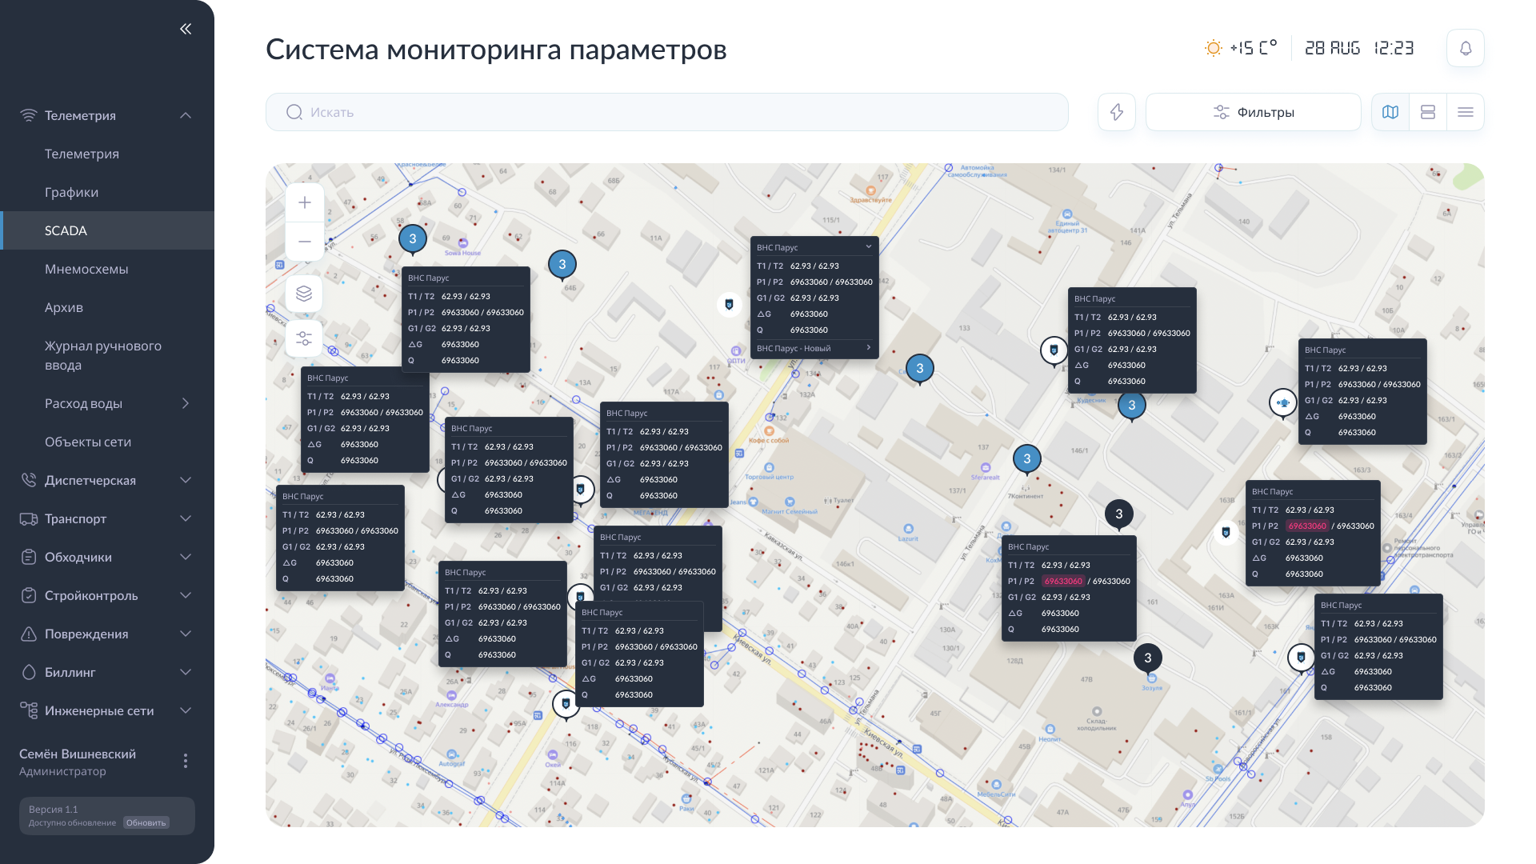Click the Обходчики clipboard icon
The width and height of the screenshot is (1536, 864).
[x=29, y=557]
